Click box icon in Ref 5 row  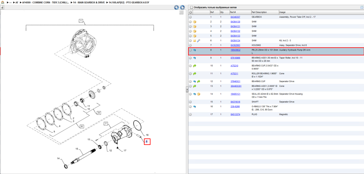point(194,36)
